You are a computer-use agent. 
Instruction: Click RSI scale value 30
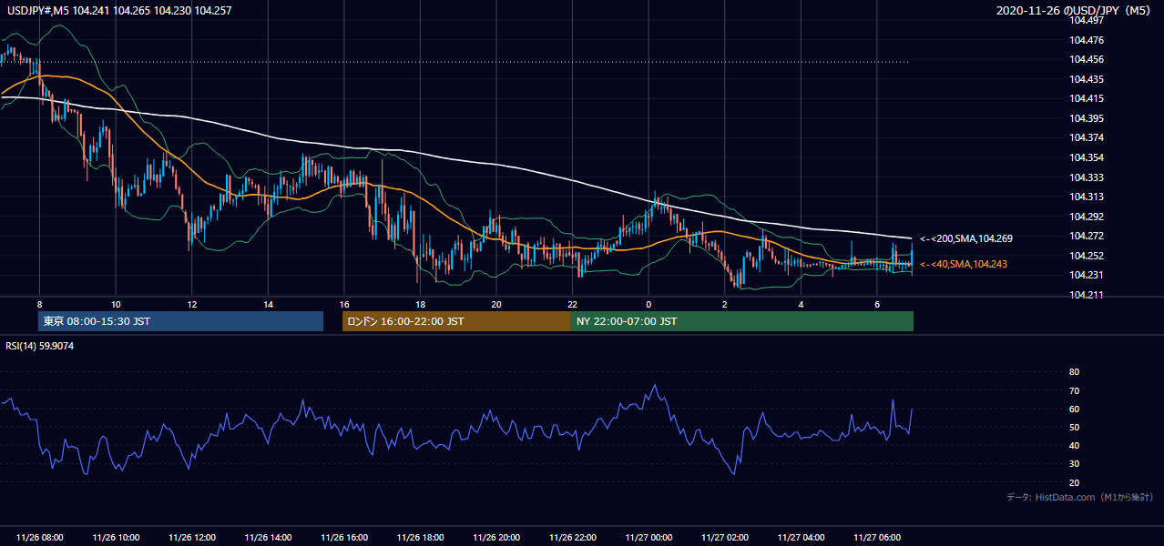tap(1074, 464)
